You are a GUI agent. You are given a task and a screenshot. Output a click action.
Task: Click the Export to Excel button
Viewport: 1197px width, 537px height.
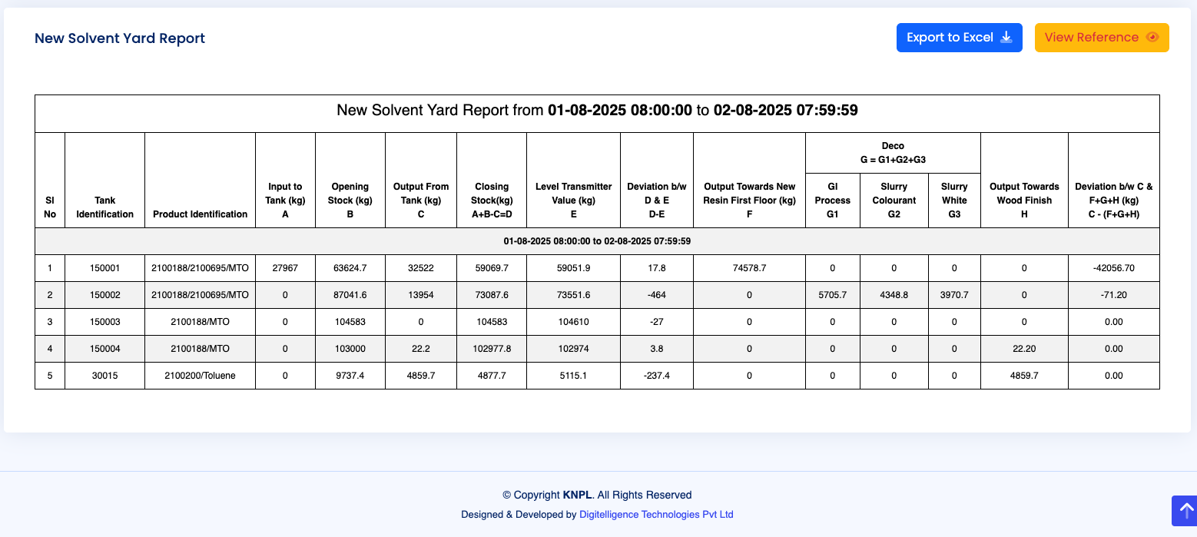(x=959, y=37)
